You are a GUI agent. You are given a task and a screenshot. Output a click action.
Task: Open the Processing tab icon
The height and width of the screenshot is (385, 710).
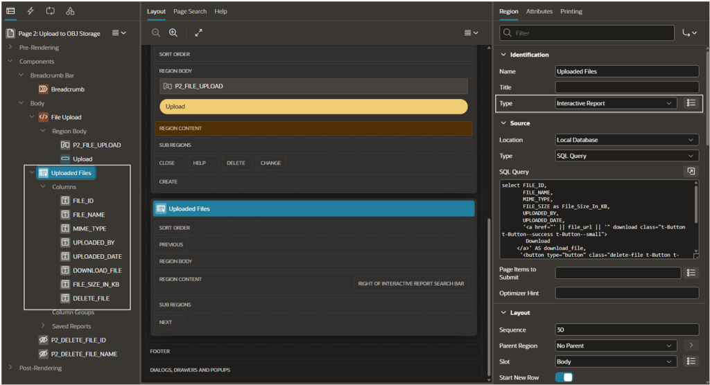(x=50, y=11)
